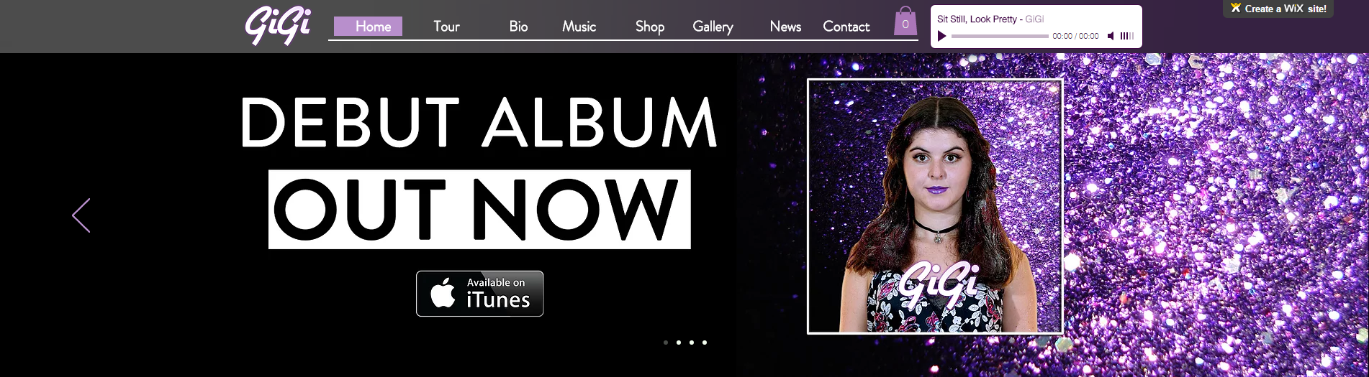Screen dimensions: 1369x377
Task: Open the Contact page
Action: click(846, 27)
